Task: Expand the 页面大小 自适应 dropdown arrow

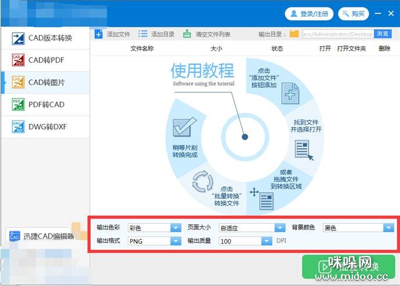Action: tap(280, 228)
